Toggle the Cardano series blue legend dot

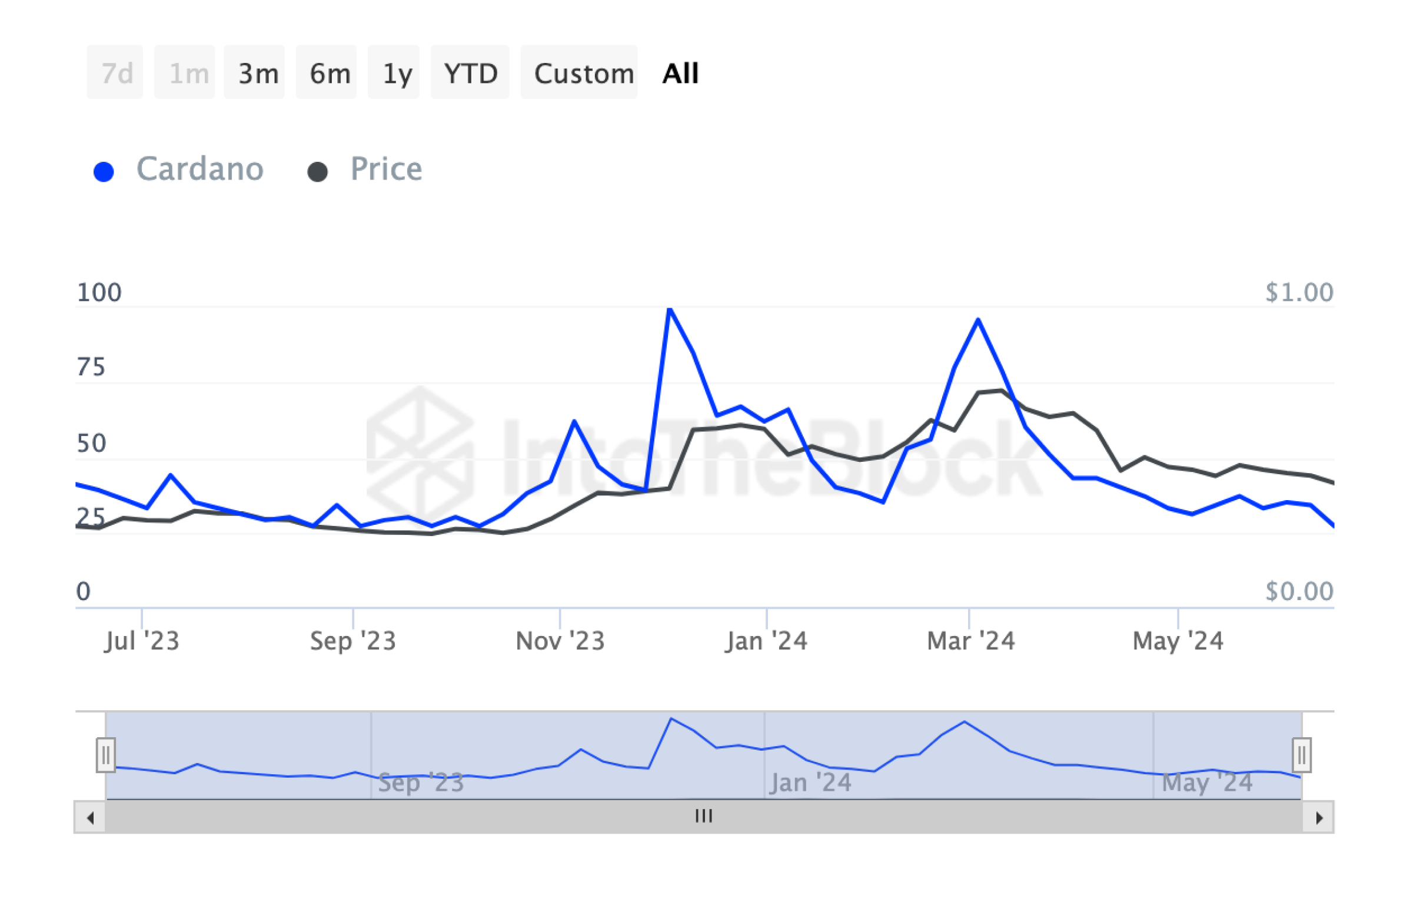pos(104,172)
